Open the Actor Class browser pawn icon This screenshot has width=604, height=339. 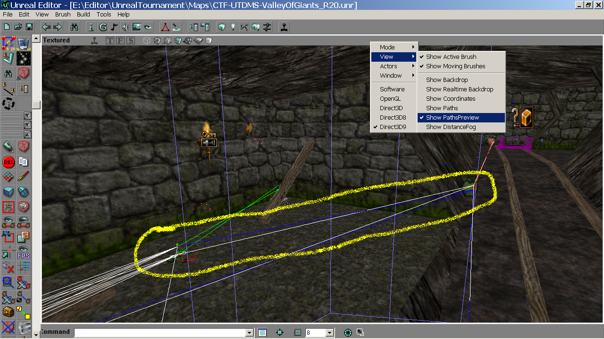point(92,27)
